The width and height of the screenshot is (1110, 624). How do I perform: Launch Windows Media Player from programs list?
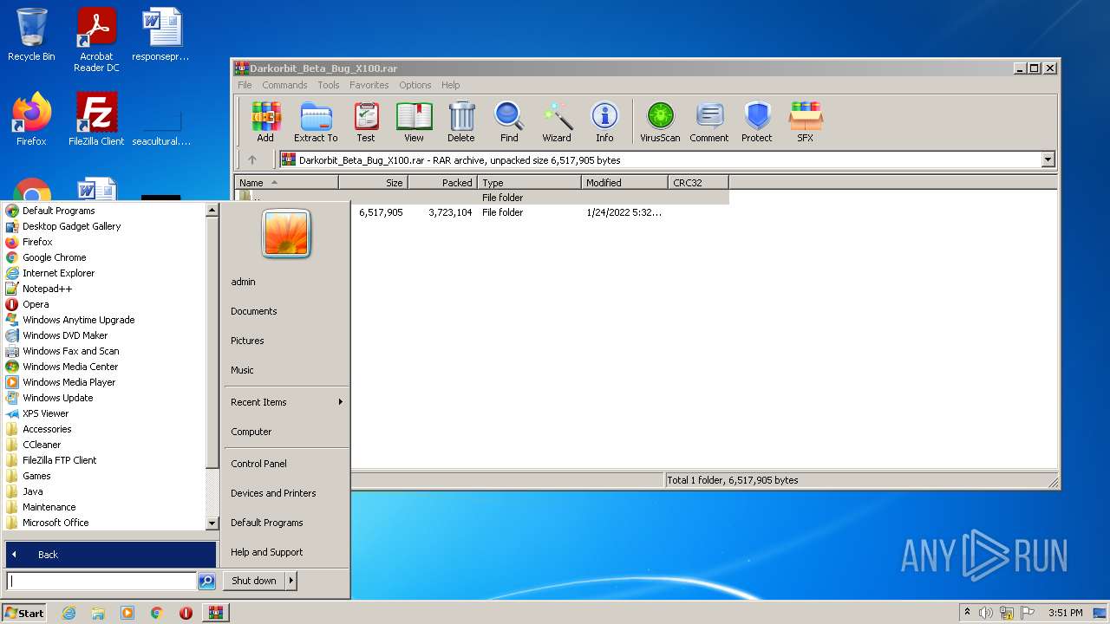tap(69, 382)
